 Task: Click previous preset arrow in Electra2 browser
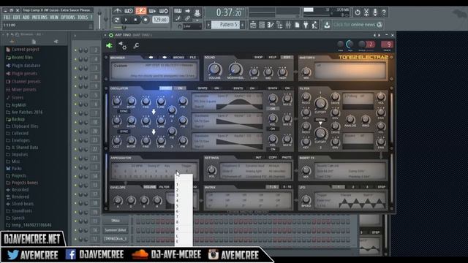point(151,57)
